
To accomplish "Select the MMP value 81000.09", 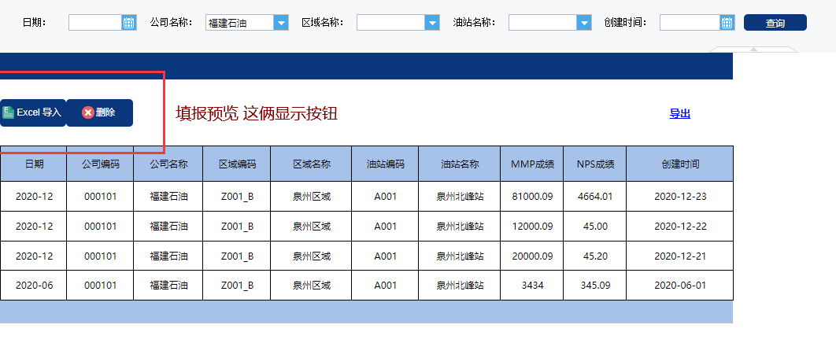I will (x=532, y=196).
